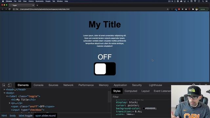The height and width of the screenshot is (118, 210).
Task: Click the address bar URL
Action: pyautogui.click(x=45, y=9)
